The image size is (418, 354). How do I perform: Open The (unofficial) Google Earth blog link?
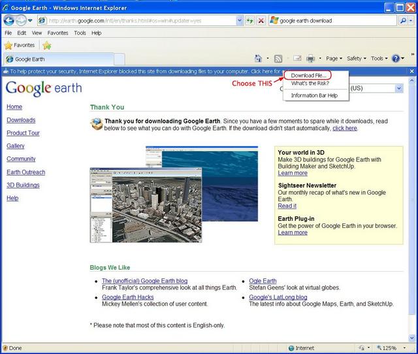click(144, 281)
